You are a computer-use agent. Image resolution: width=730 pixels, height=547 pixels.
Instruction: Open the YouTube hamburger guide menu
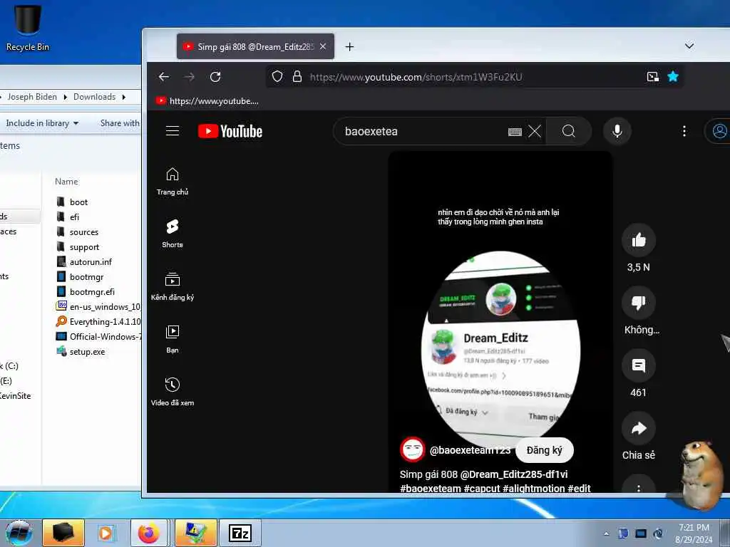[173, 131]
